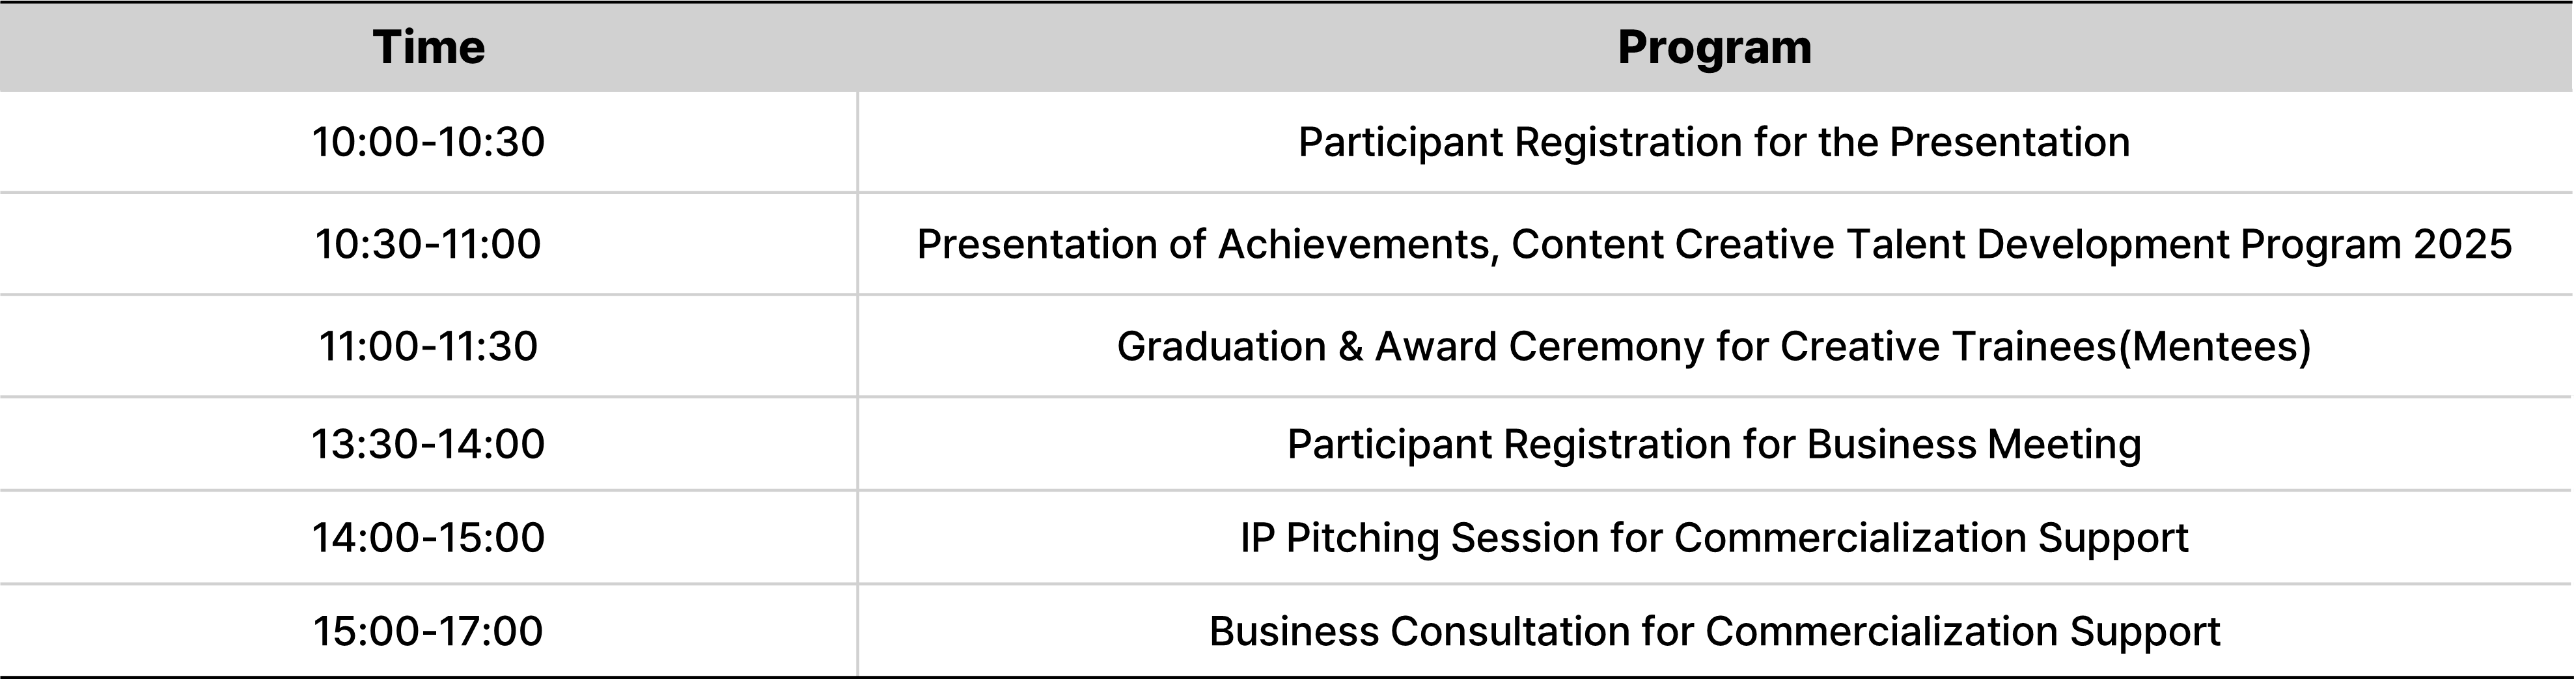Click the Program column header
Screen dimensions: 2576x681
(x=1714, y=48)
